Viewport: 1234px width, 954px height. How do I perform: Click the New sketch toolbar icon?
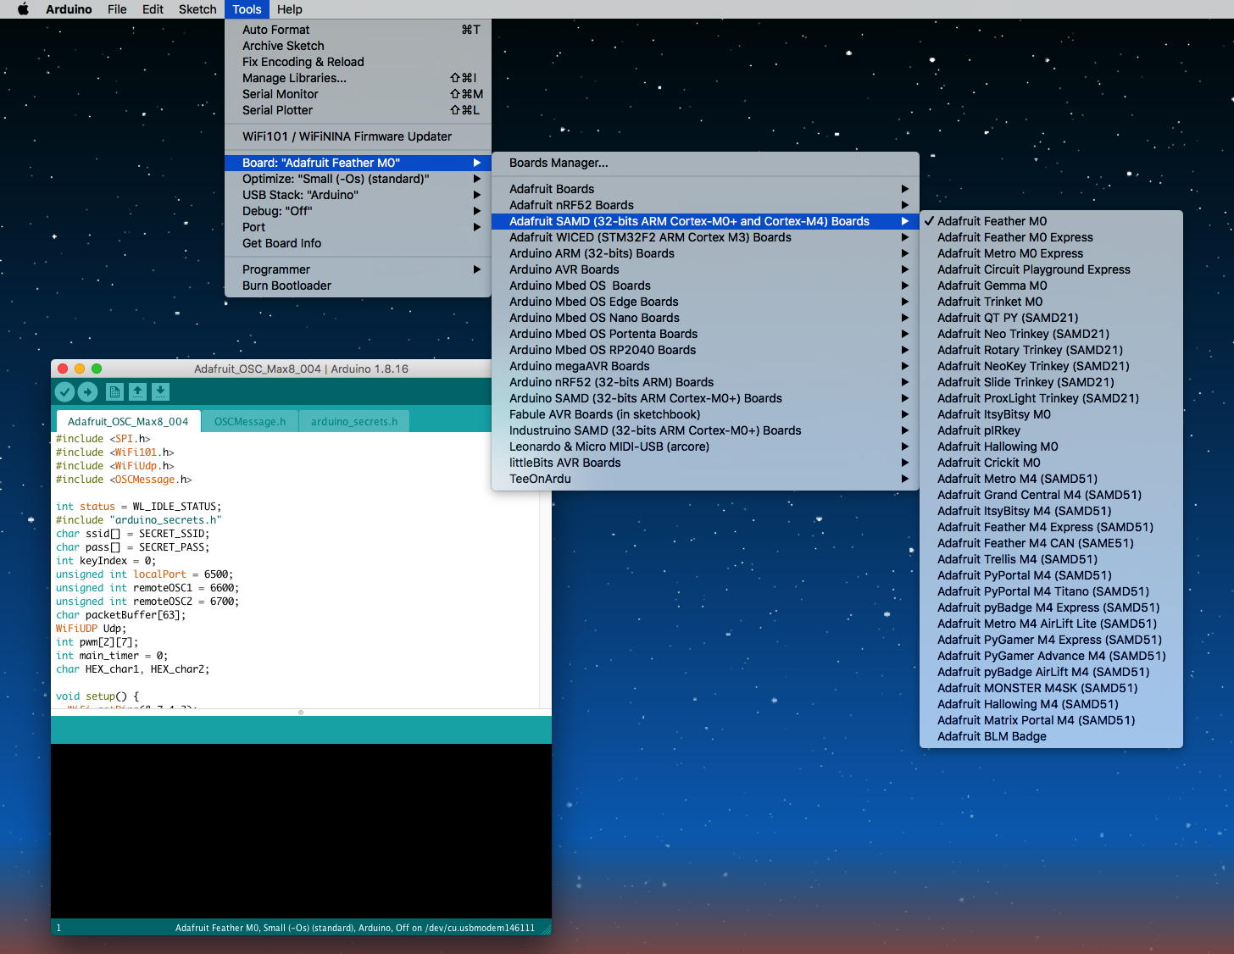pyautogui.click(x=114, y=391)
